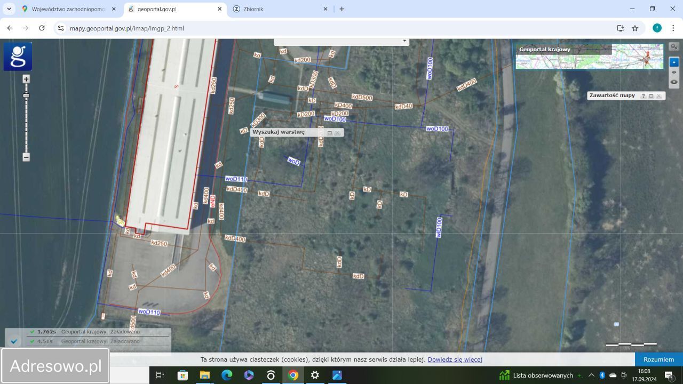Show hidden system tray icons chevron
The image size is (683, 384).
[591, 375]
